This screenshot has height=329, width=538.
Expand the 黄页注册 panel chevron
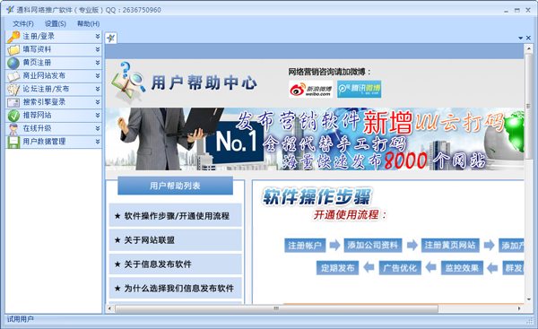point(98,63)
